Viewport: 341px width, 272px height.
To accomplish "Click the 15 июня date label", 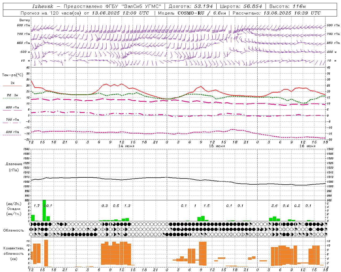I will pyautogui.click(x=217, y=146).
